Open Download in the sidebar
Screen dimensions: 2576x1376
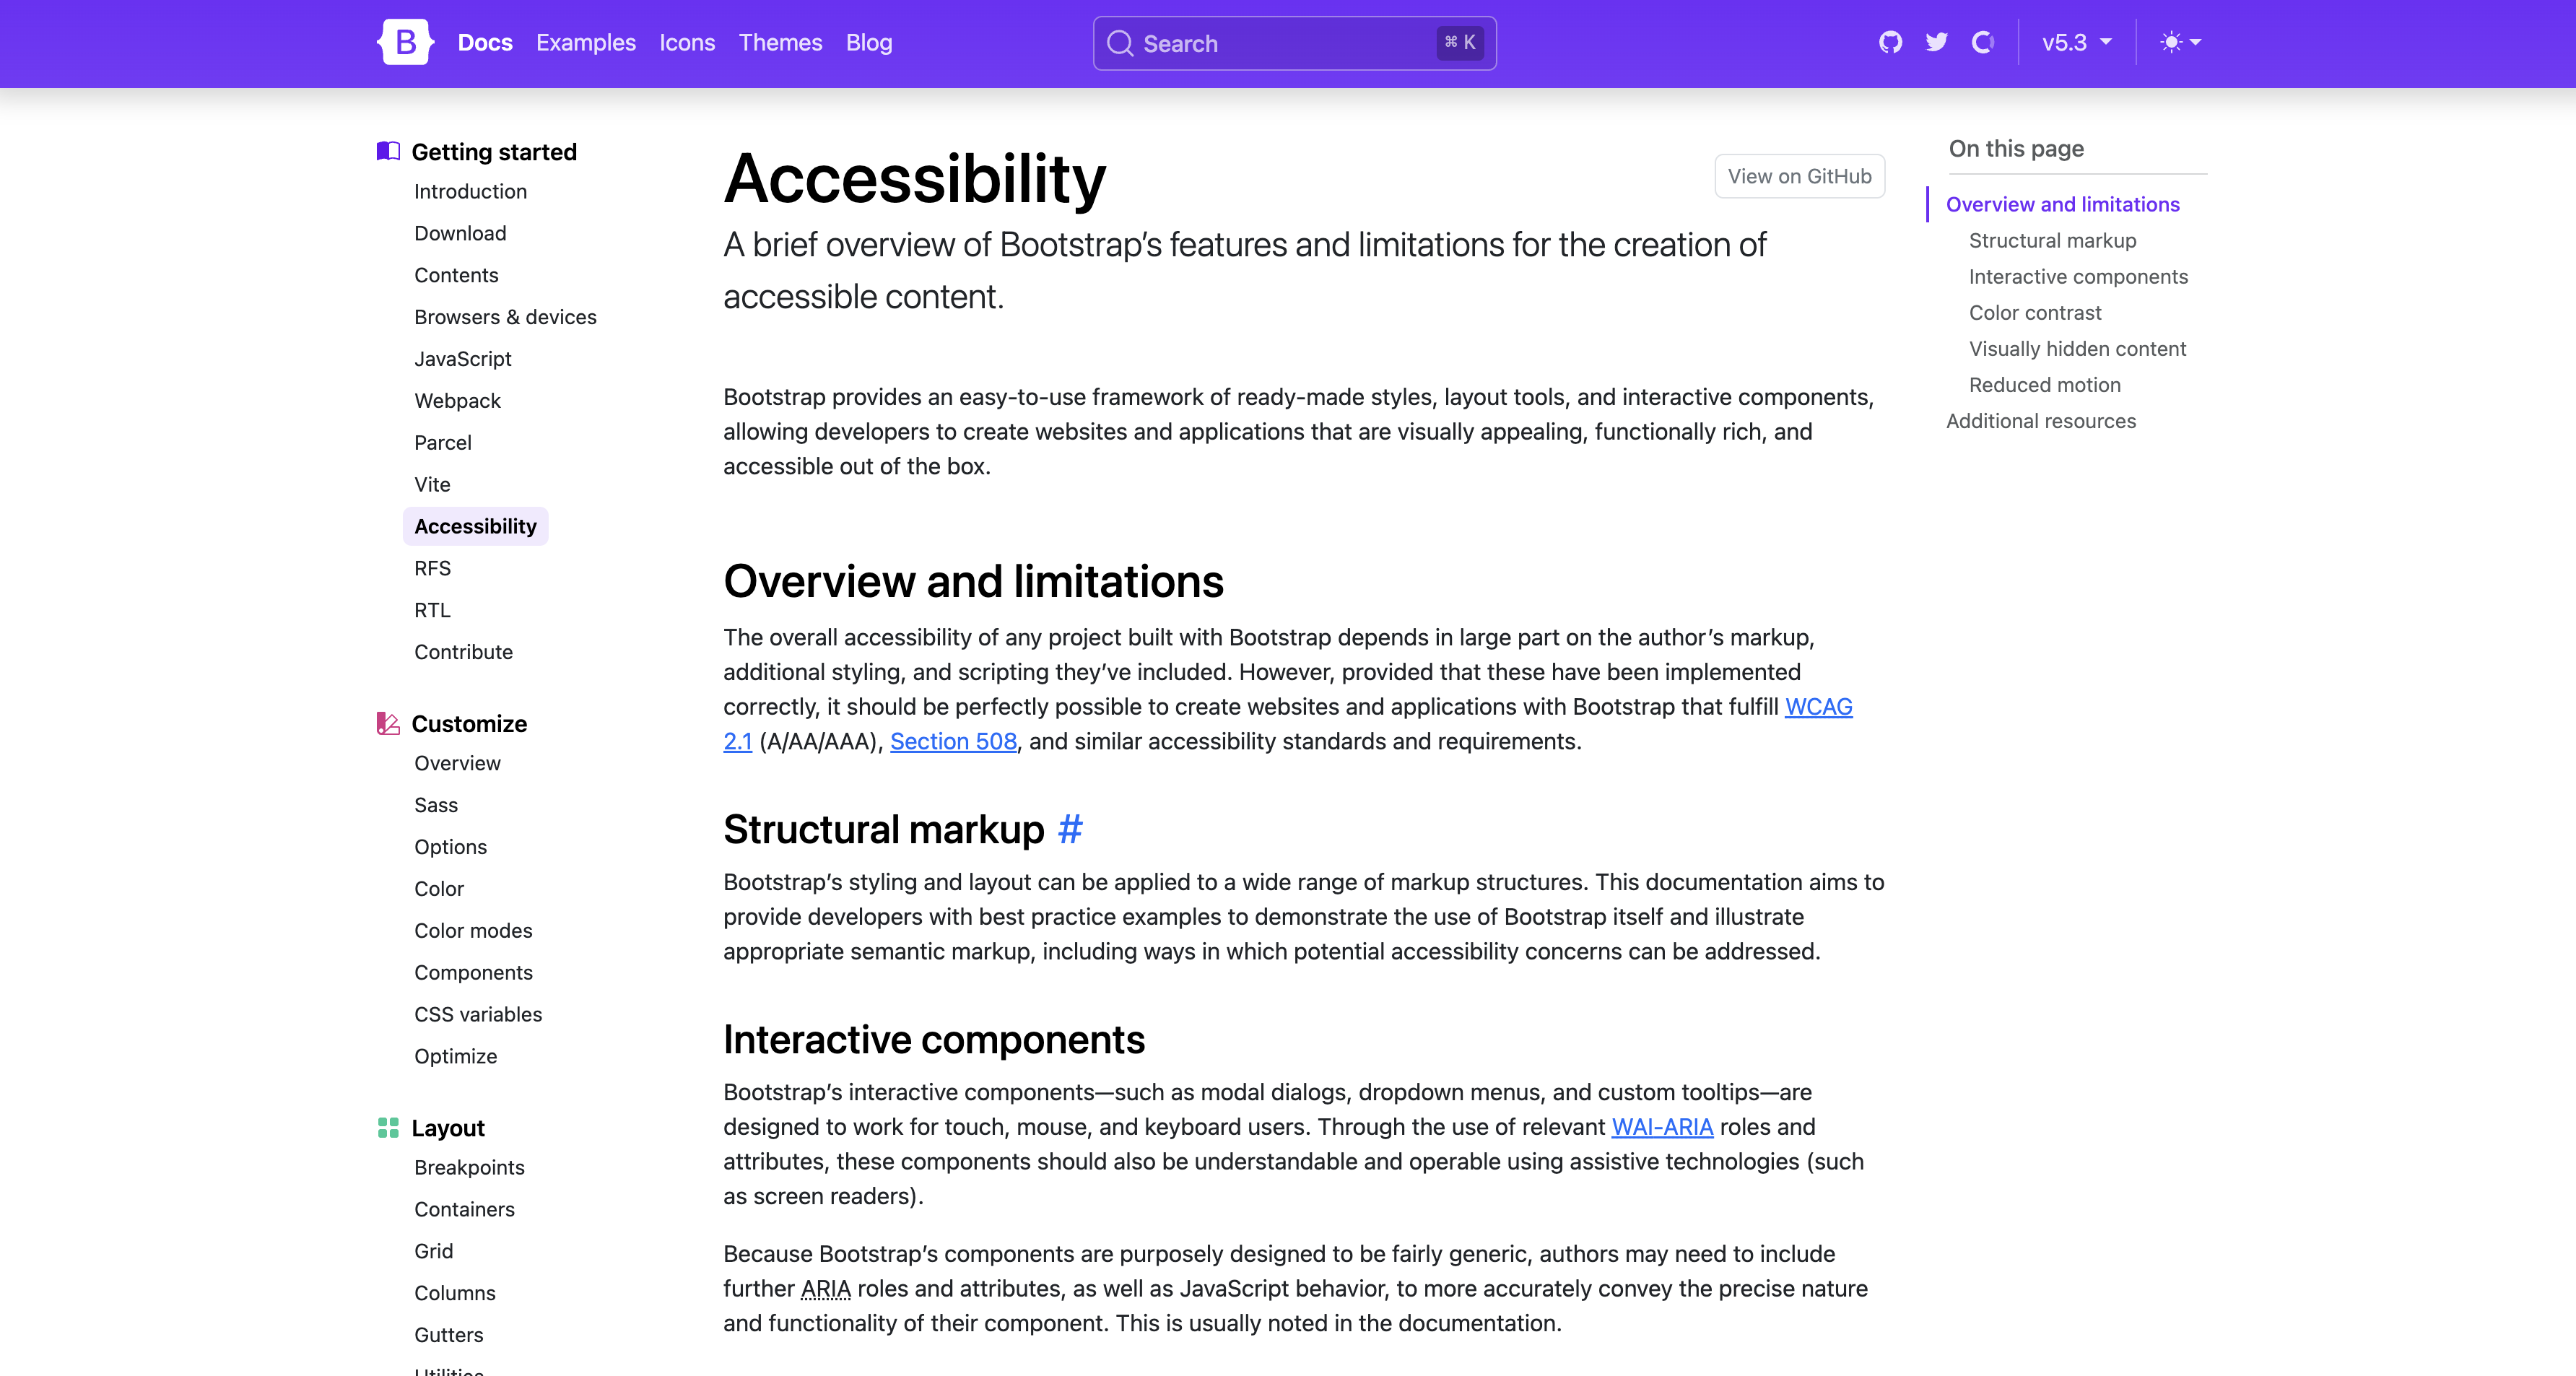[x=460, y=233]
